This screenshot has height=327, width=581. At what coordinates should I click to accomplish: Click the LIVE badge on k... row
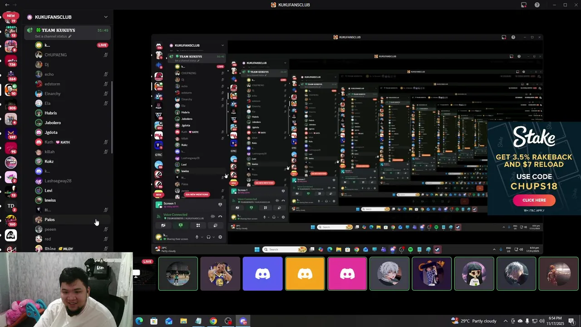coord(102,45)
